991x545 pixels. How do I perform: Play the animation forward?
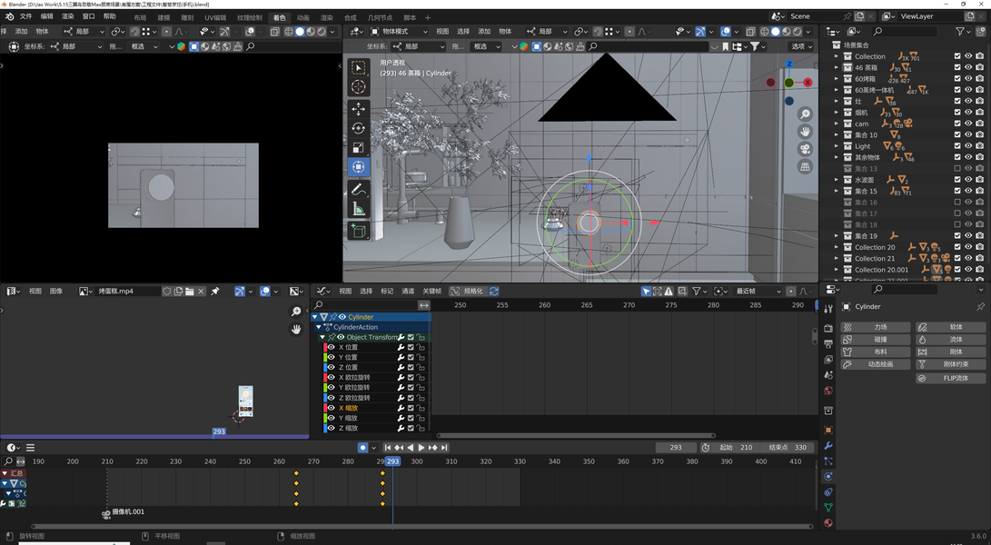[421, 447]
